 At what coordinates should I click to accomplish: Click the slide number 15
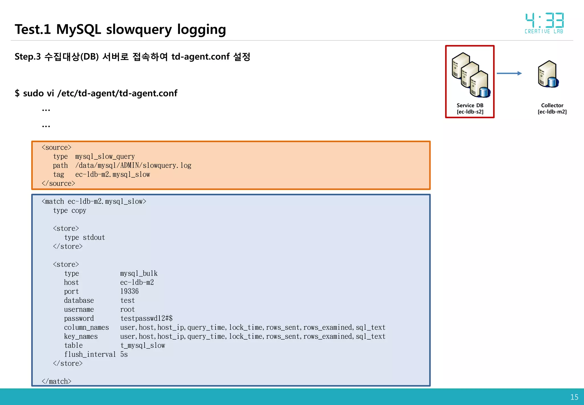pyautogui.click(x=574, y=397)
